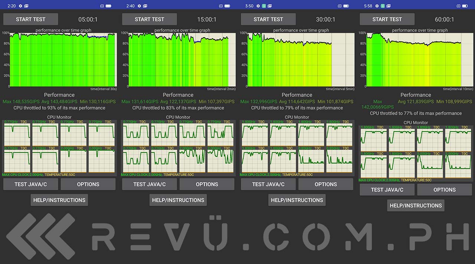Tap the settings gear beside the 2:40 clock

(139, 6)
